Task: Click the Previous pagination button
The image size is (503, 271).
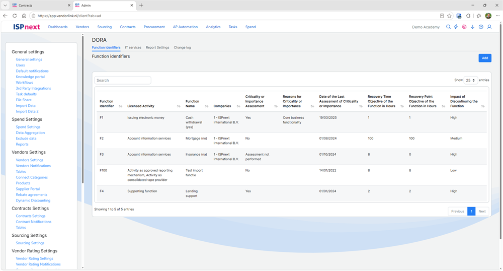Action: point(457,211)
